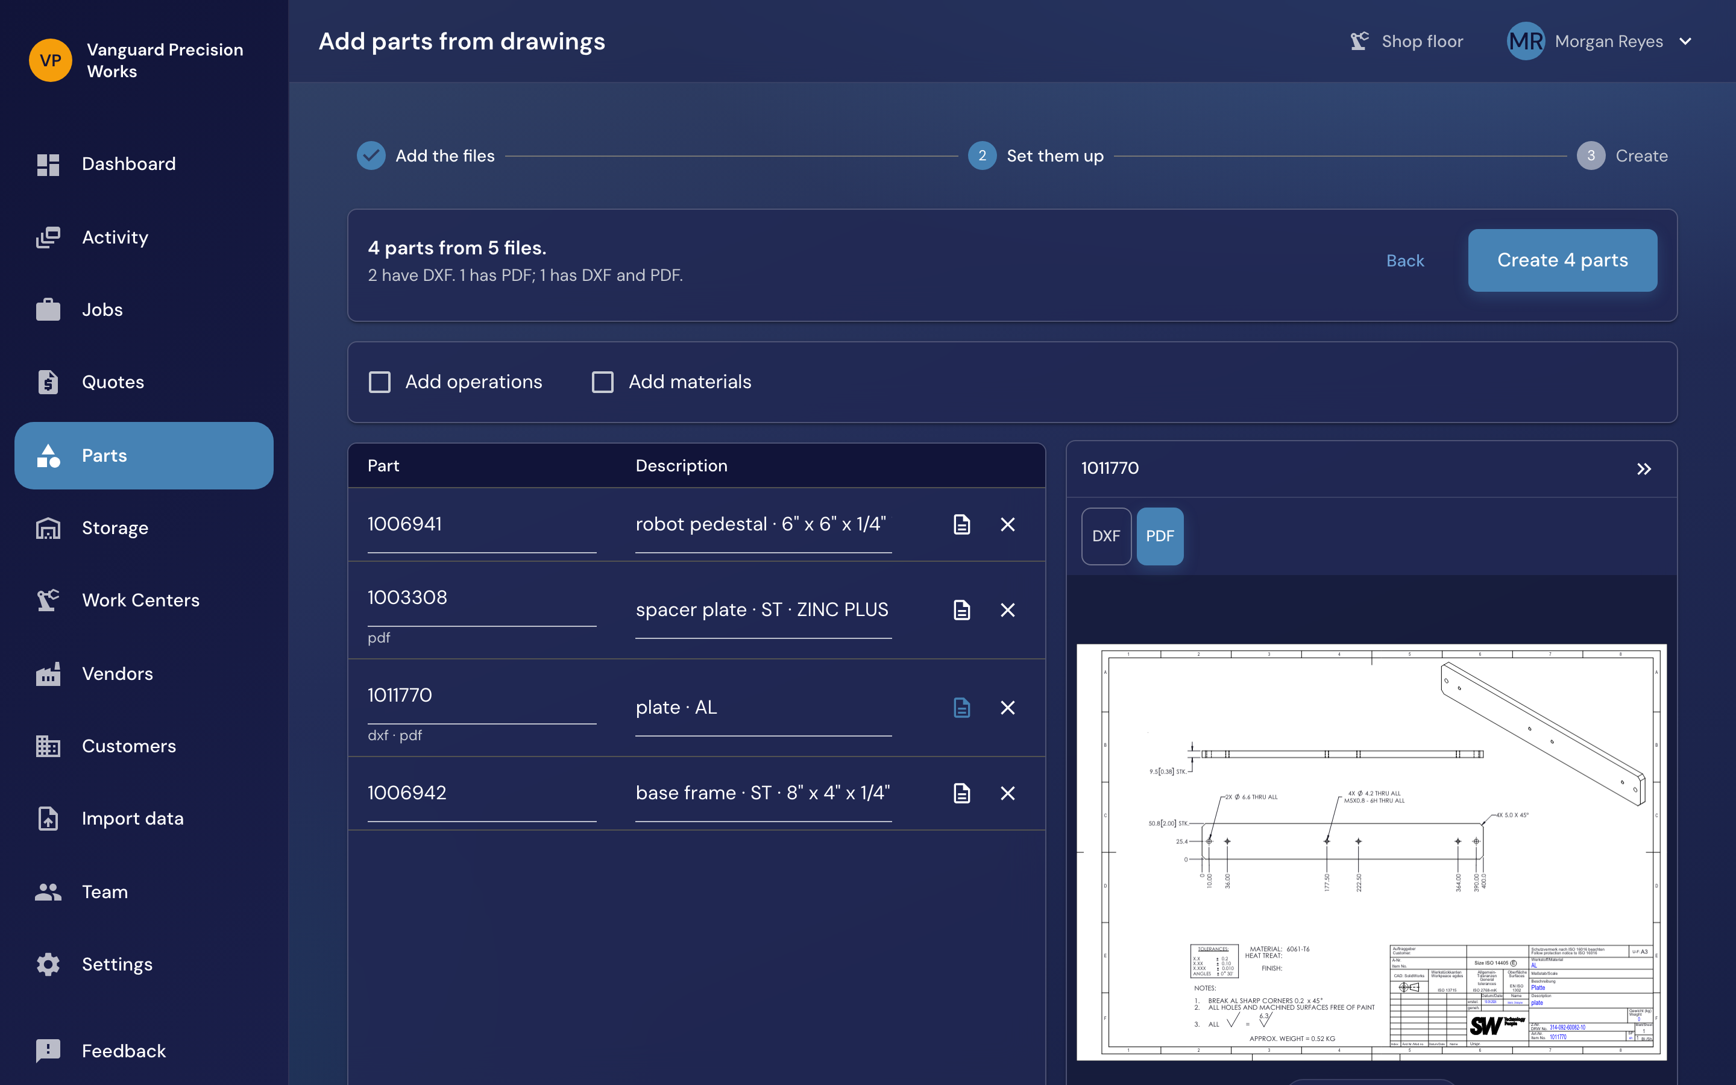View the drawing file for part 1006941
The image size is (1736, 1085).
tap(962, 524)
